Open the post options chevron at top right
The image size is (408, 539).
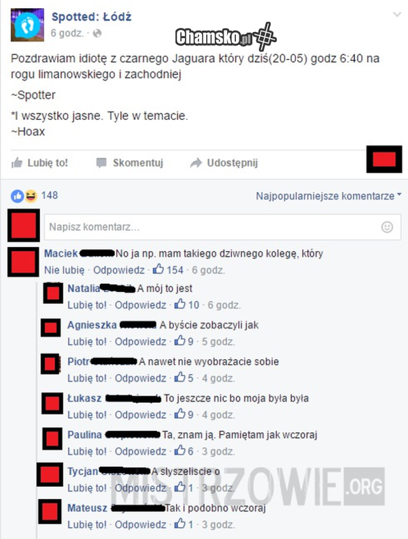[397, 14]
